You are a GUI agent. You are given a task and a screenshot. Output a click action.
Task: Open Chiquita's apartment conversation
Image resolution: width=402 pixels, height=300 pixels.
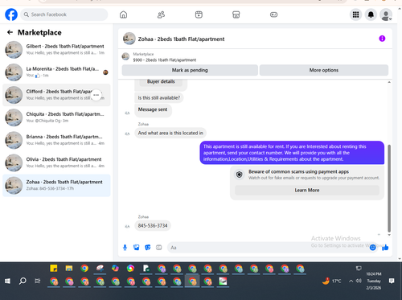tap(56, 117)
